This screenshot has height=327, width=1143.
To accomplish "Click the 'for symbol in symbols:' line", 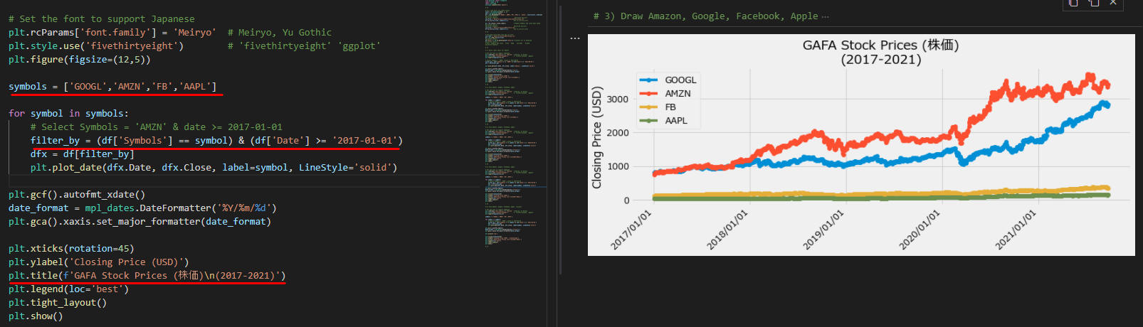I will click(x=68, y=114).
